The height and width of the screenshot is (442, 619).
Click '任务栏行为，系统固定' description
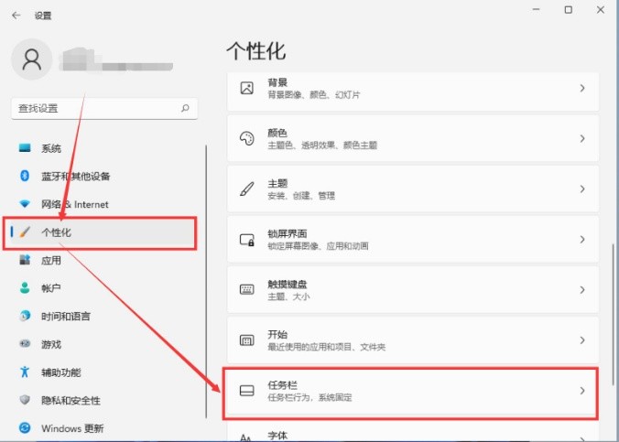[x=309, y=397]
